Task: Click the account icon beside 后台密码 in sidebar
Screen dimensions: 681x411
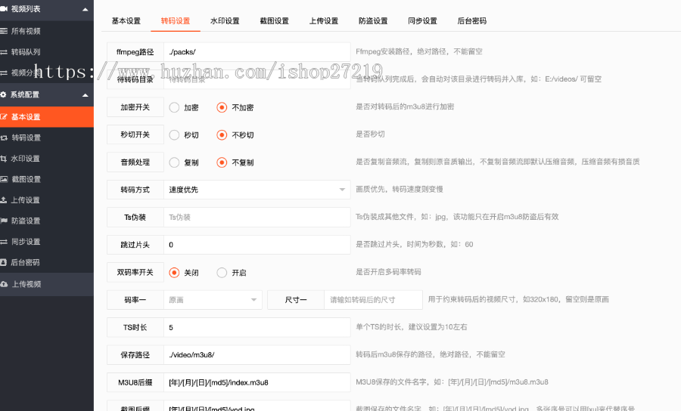Action: click(x=5, y=262)
